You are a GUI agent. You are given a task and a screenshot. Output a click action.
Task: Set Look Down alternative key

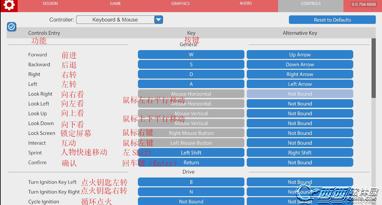pos(300,123)
